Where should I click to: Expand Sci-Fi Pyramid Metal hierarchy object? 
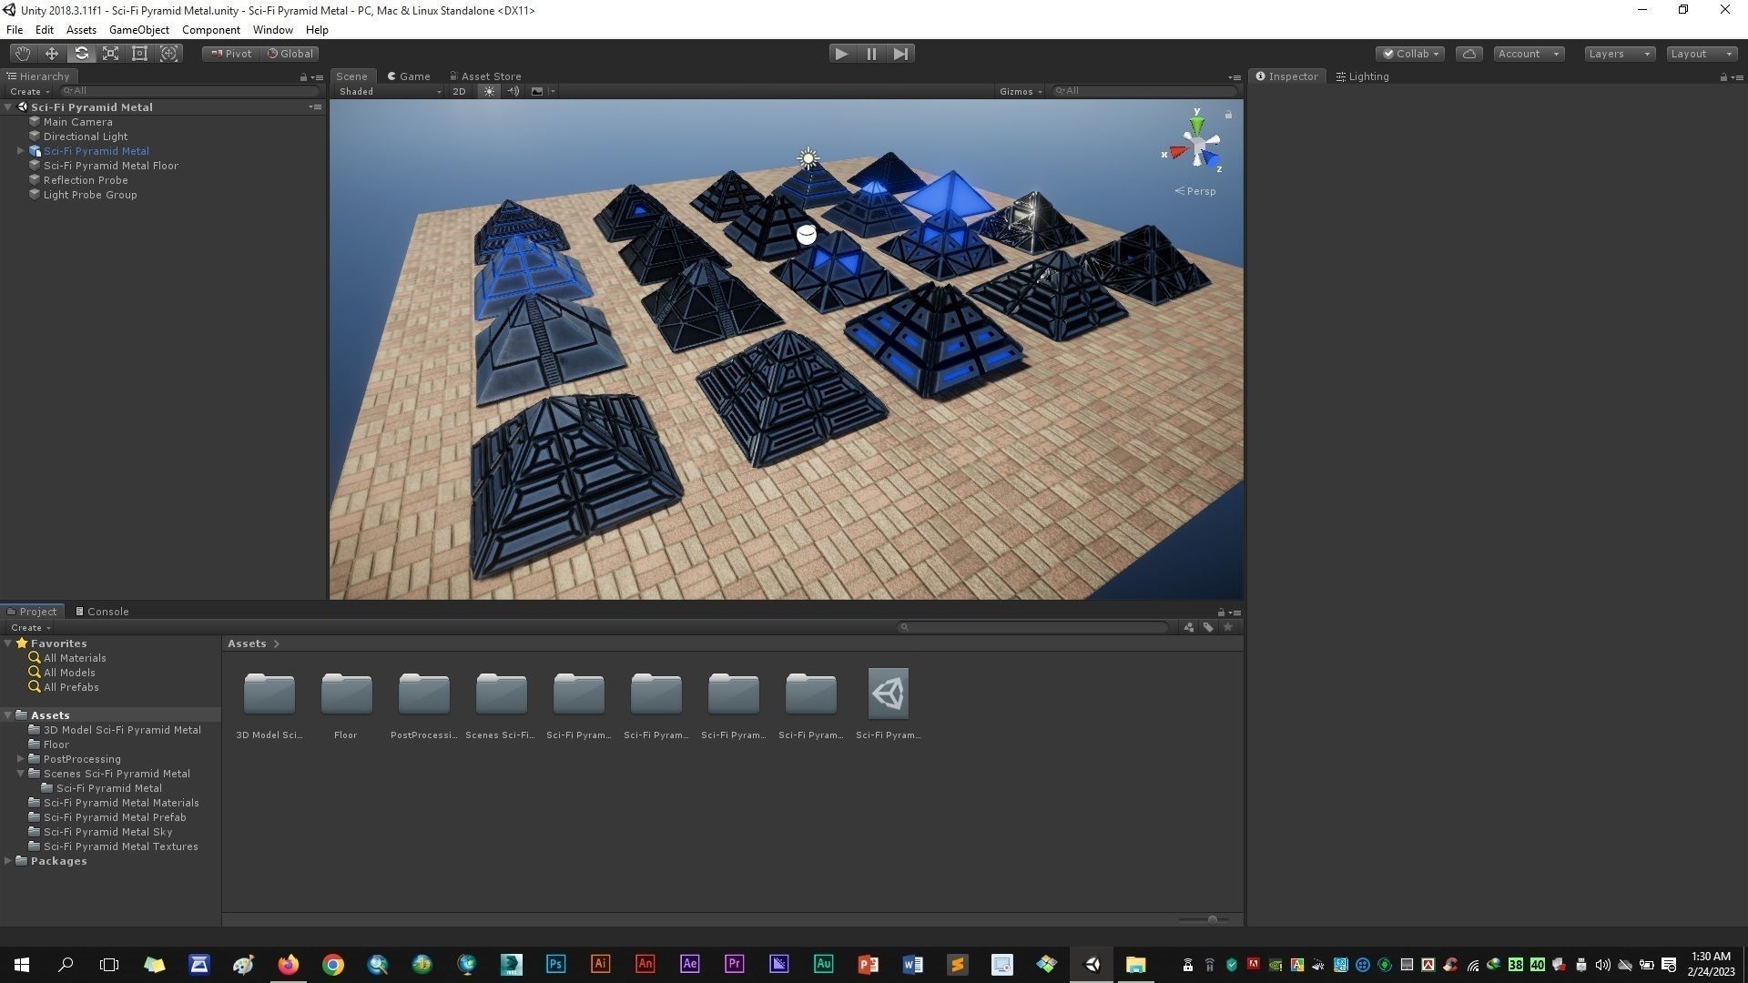20,151
